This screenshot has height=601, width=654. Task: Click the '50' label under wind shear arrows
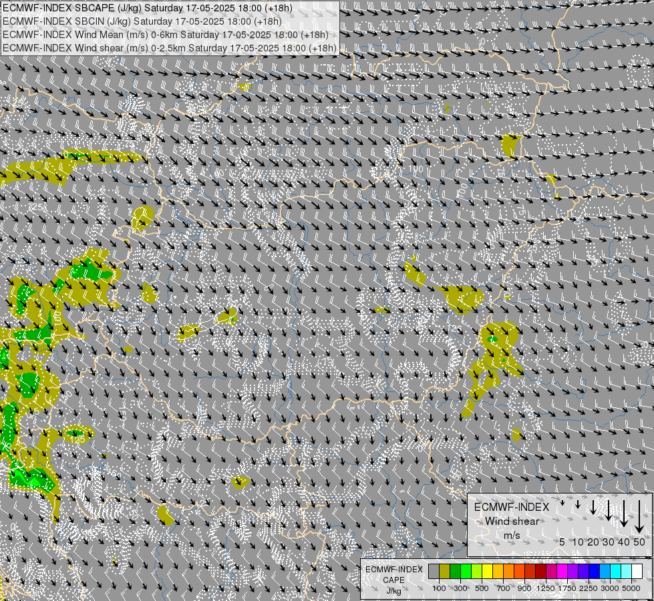click(639, 542)
